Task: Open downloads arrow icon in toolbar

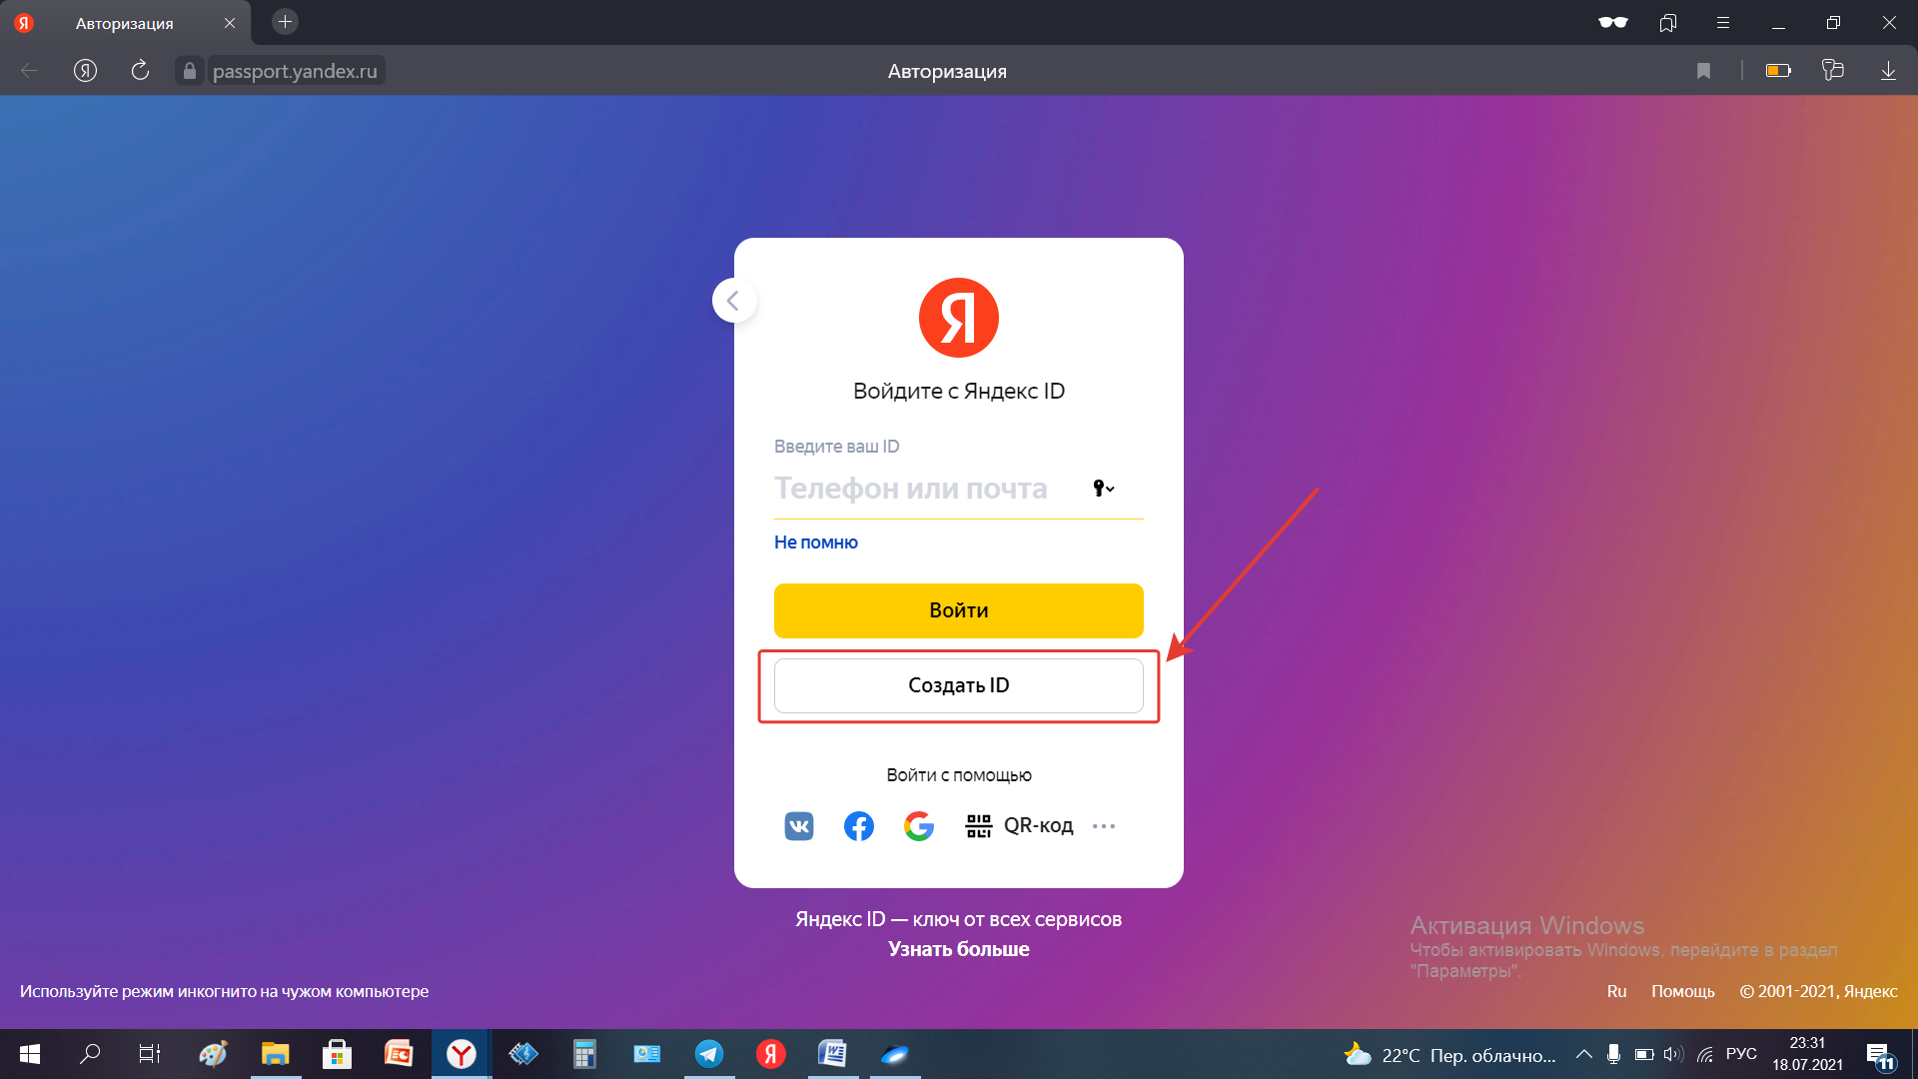Action: 1888,71
